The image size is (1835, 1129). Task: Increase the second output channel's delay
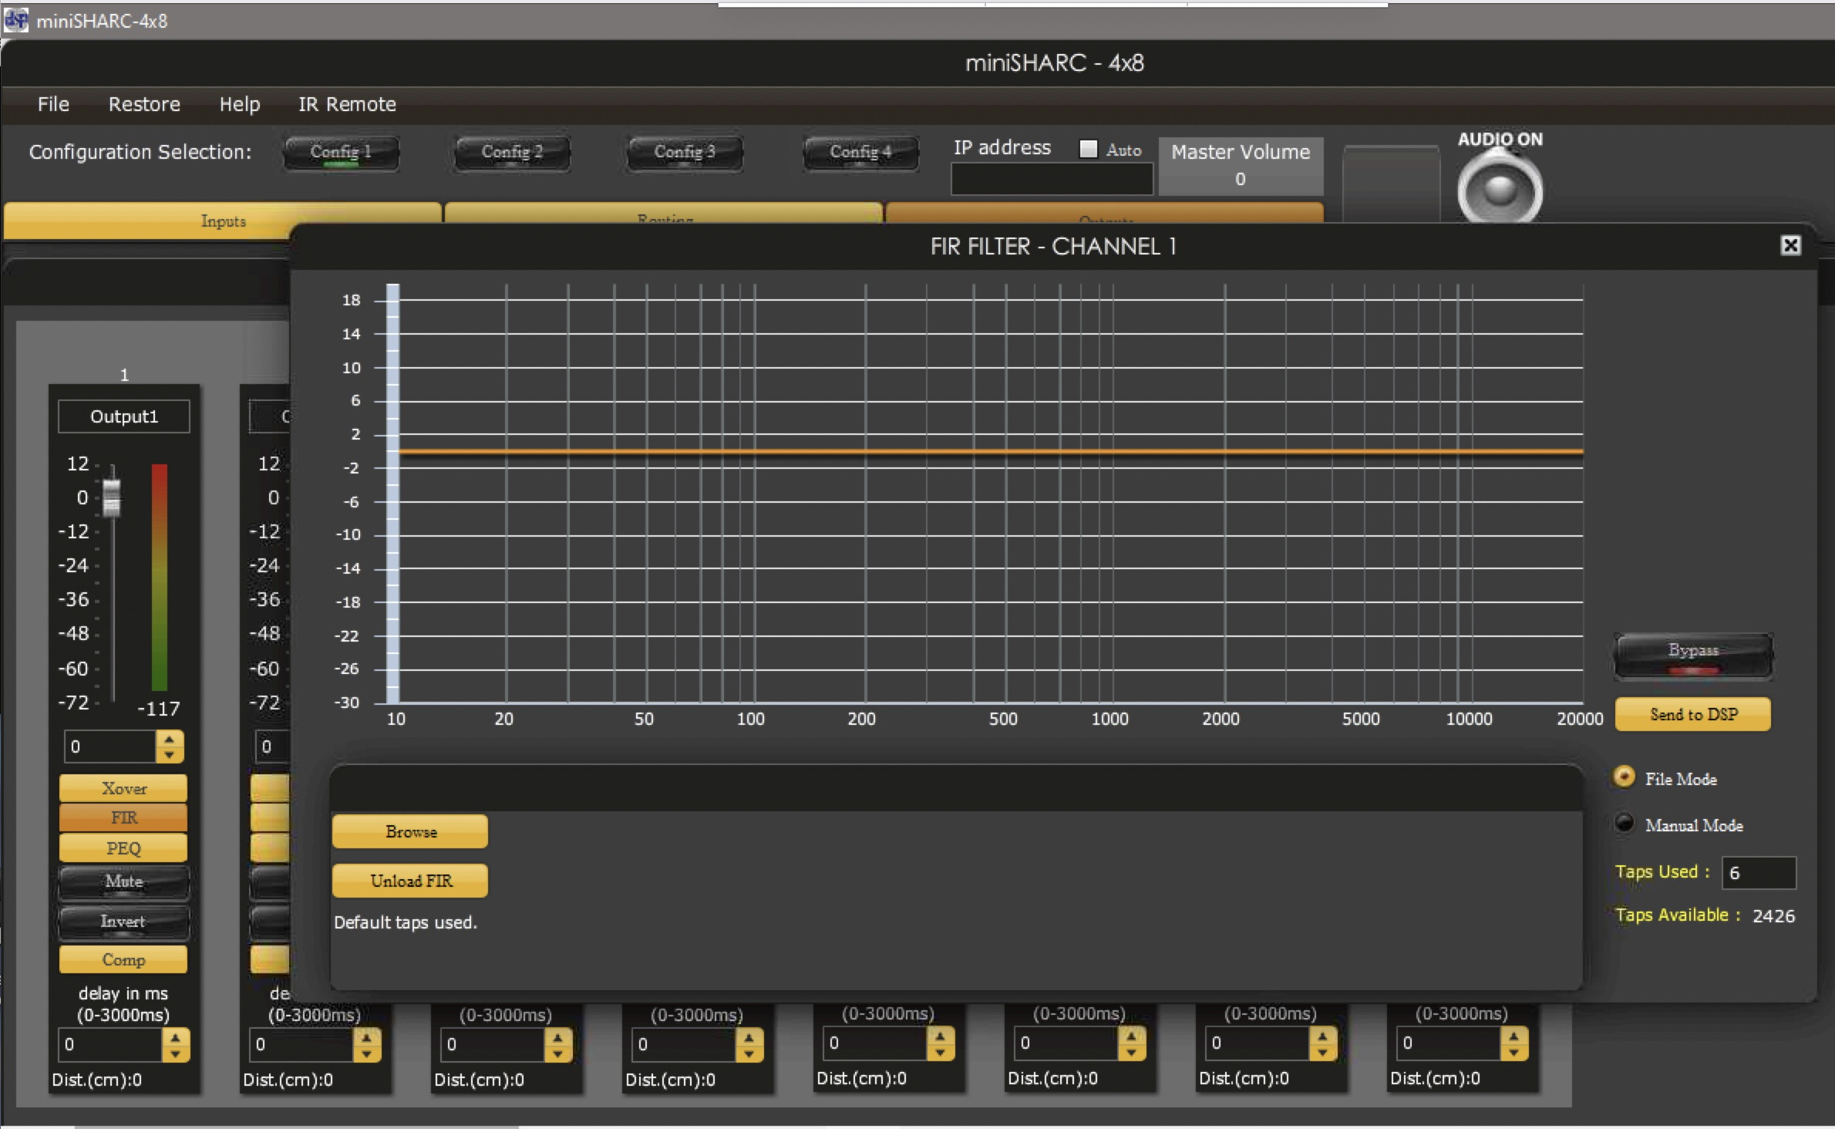367,1037
